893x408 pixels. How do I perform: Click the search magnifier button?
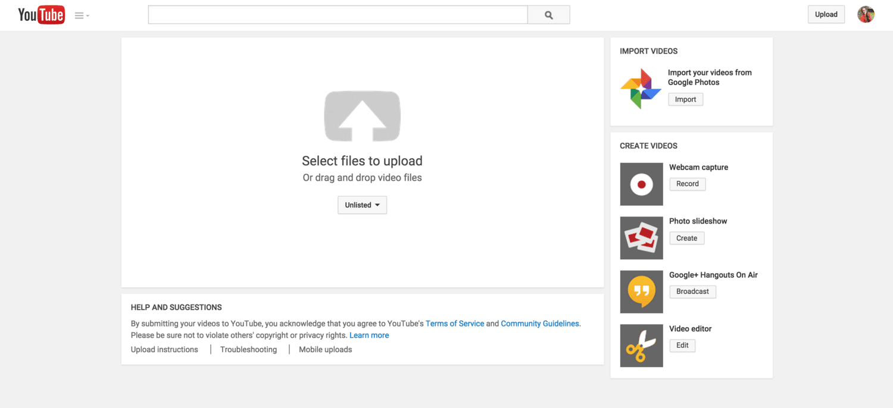click(x=548, y=15)
